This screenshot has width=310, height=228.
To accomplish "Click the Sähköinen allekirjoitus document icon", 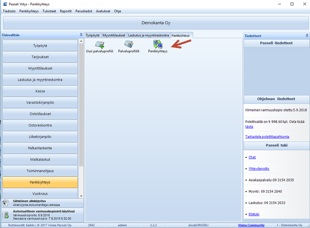I will tap(6, 203).
